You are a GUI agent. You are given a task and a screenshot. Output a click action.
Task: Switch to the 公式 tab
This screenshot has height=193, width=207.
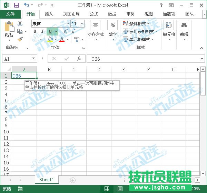point(94,14)
